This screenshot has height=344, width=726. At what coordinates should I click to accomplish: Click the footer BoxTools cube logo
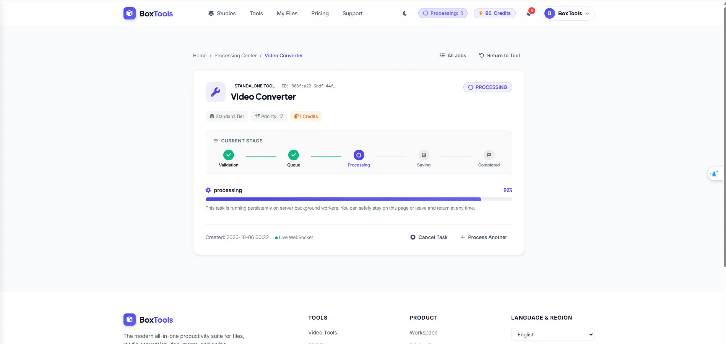click(130, 320)
